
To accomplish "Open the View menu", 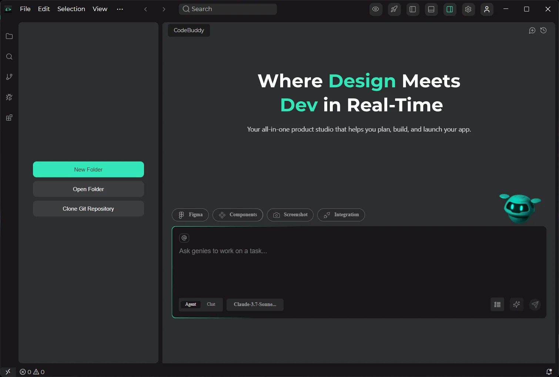I will pyautogui.click(x=99, y=9).
